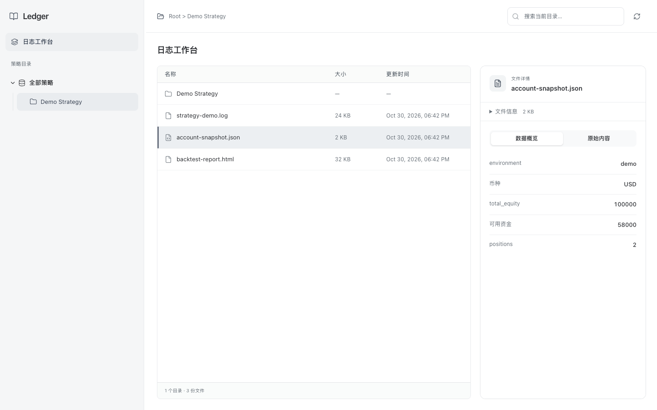Click the 币种 value USD
The height and width of the screenshot is (410, 657).
[x=630, y=184]
